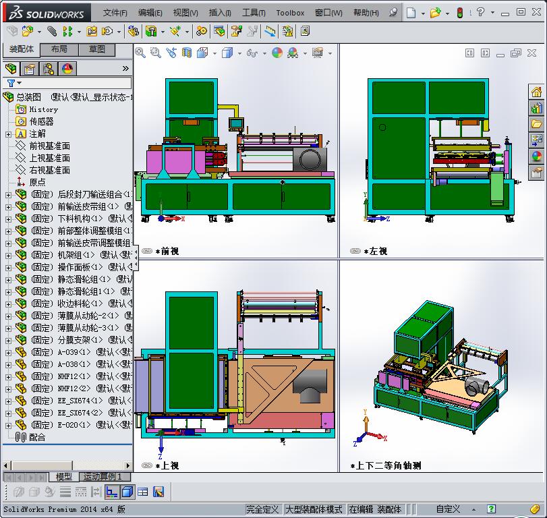
Task: Click the Zoom to Area magnifier
Action: 156,53
